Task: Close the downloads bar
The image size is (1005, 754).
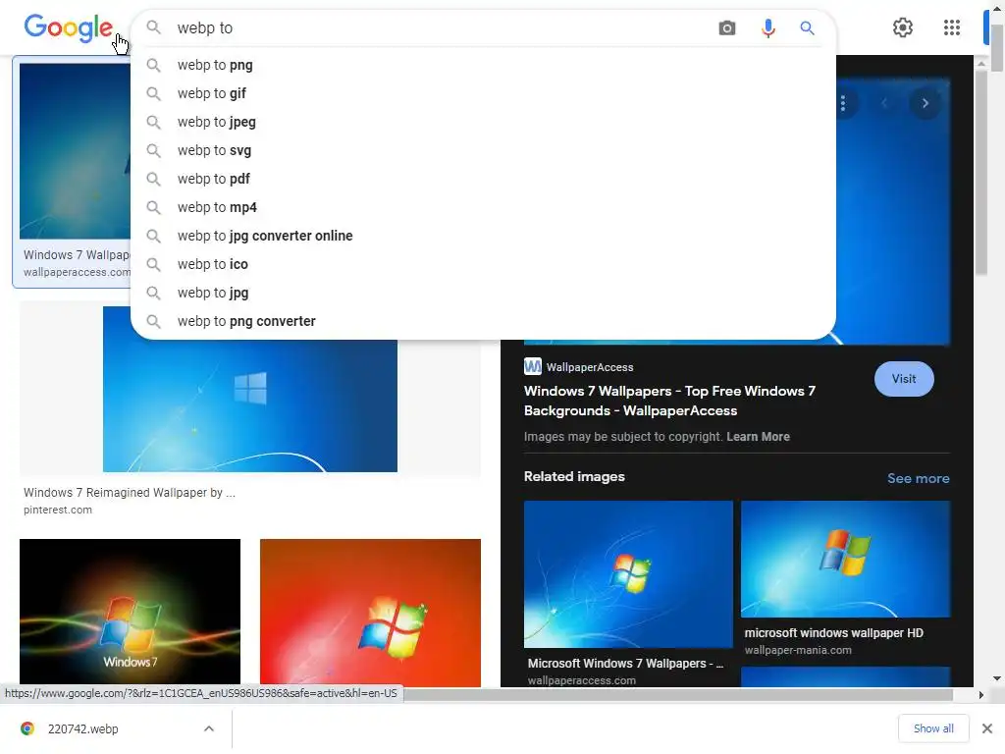Action: [x=987, y=728]
